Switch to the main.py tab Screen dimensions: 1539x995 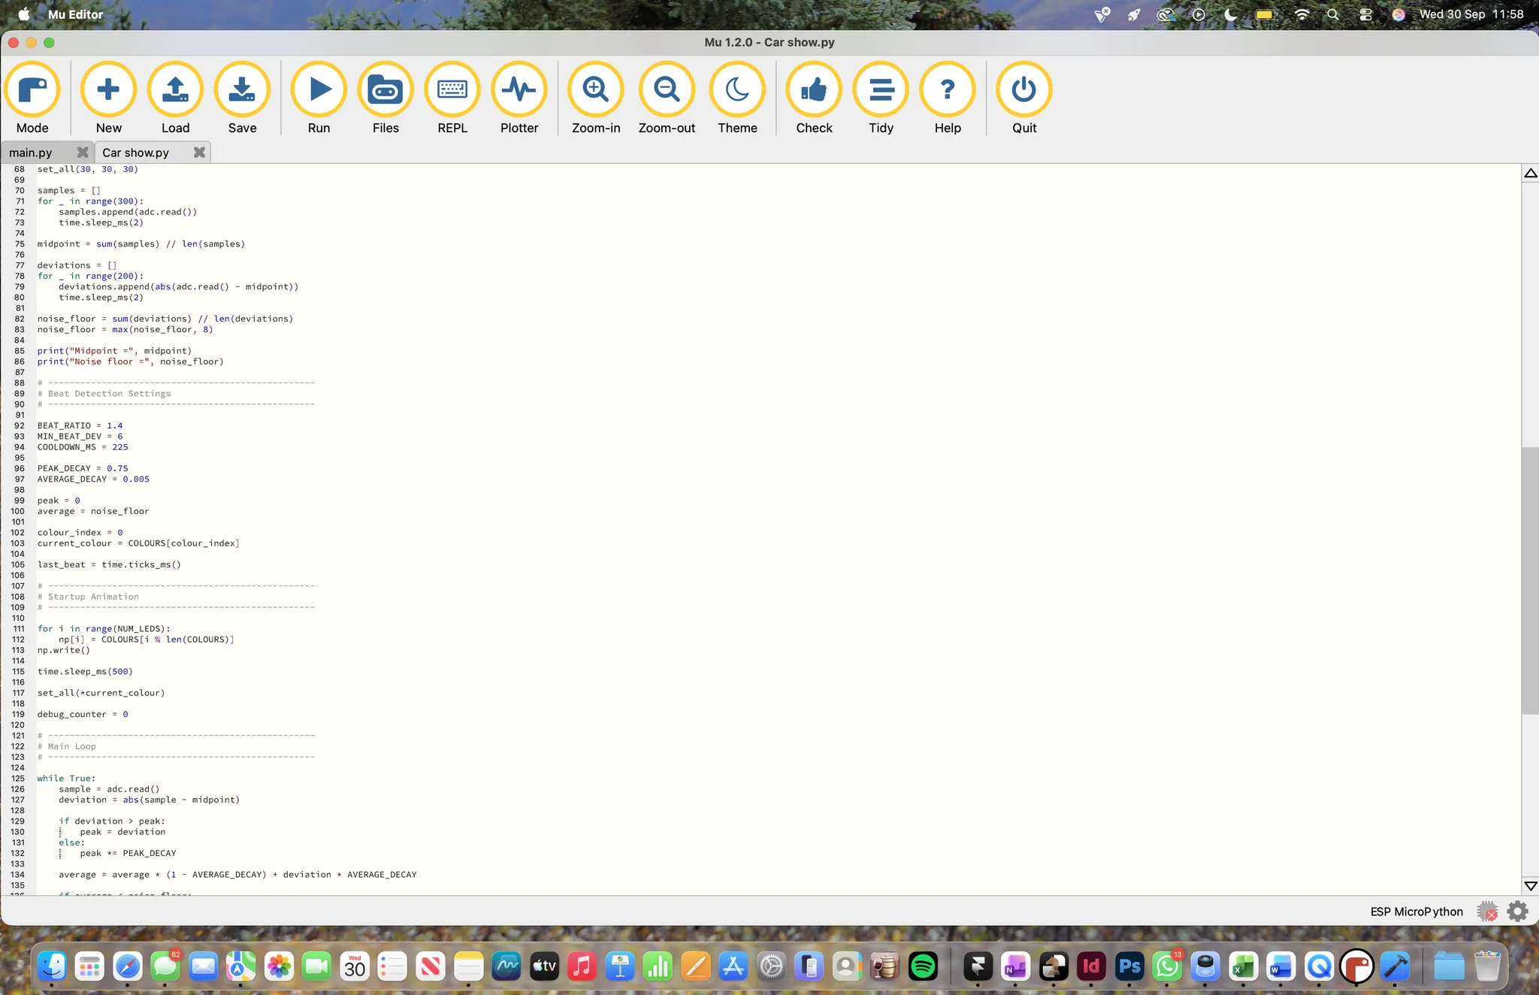click(31, 153)
